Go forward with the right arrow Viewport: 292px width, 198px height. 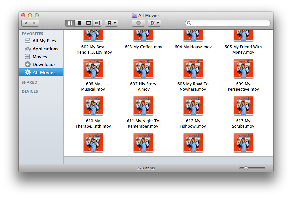(34, 23)
